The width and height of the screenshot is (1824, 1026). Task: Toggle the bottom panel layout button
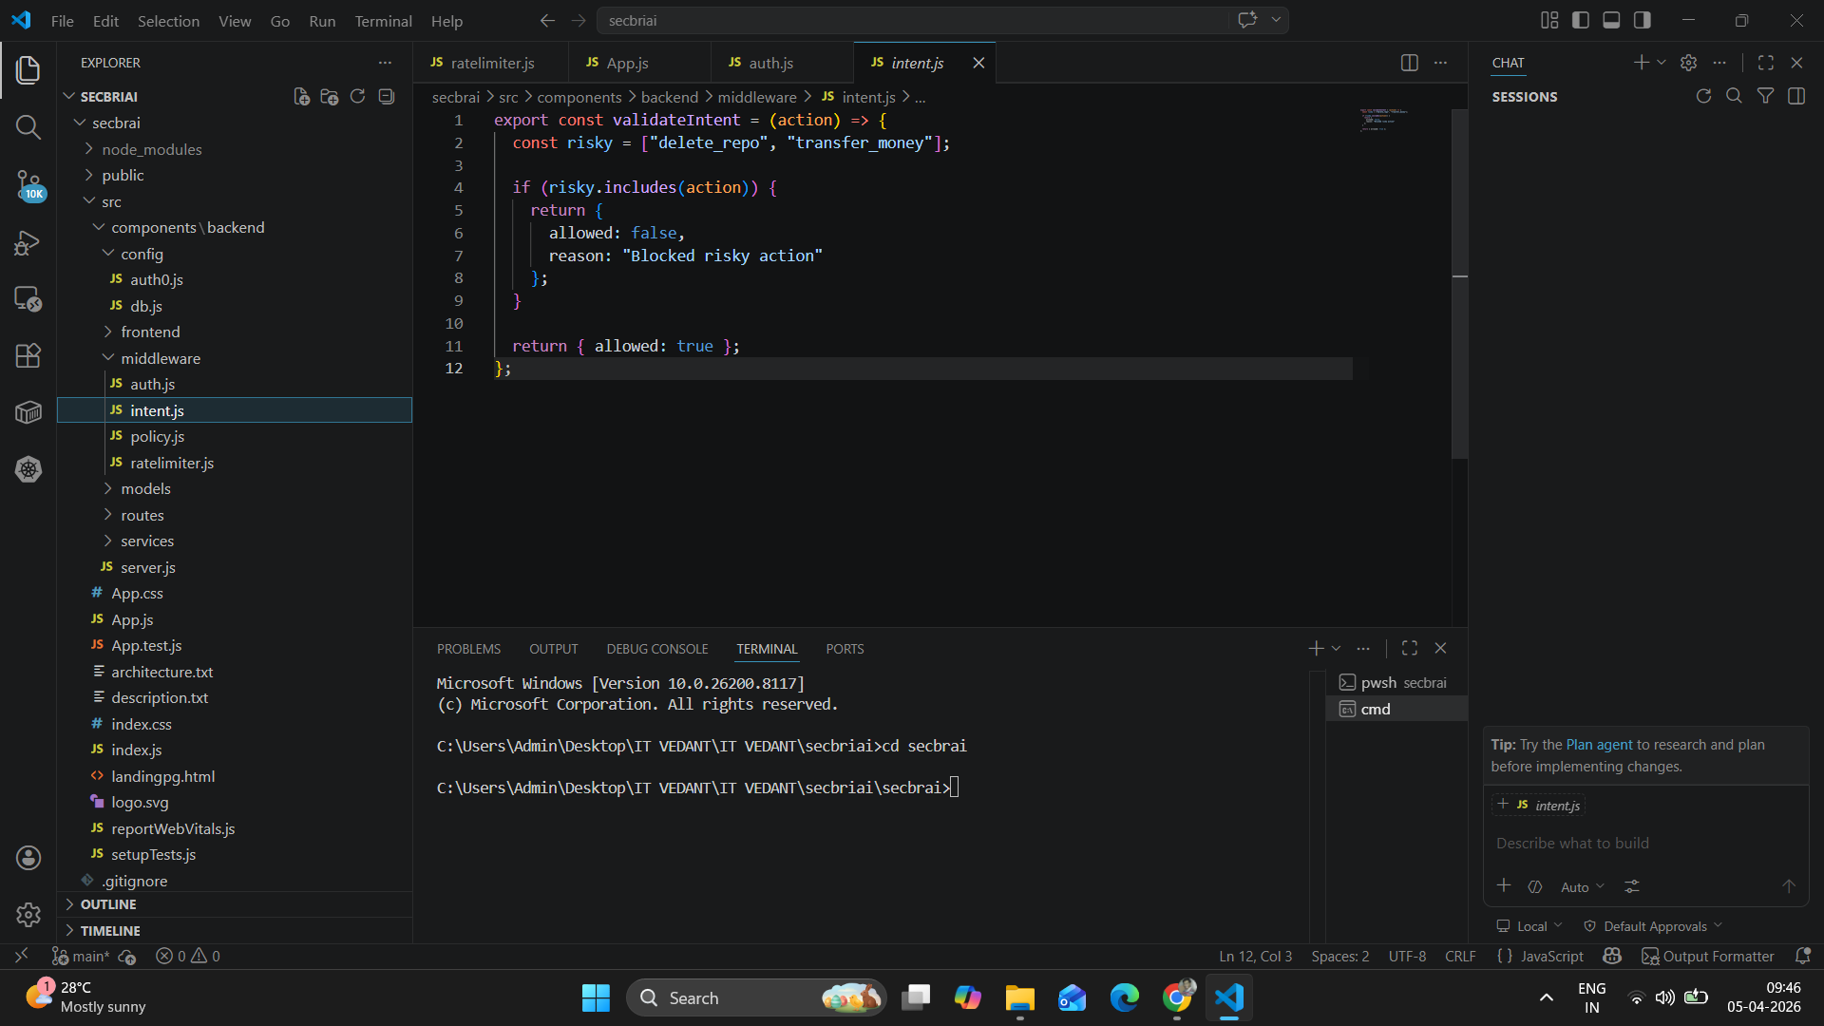(x=1611, y=20)
